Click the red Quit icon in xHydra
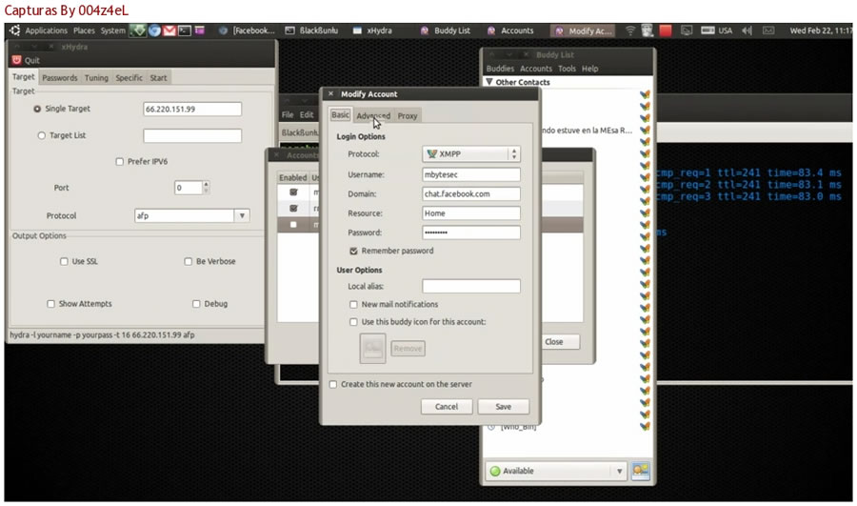 click(x=17, y=60)
